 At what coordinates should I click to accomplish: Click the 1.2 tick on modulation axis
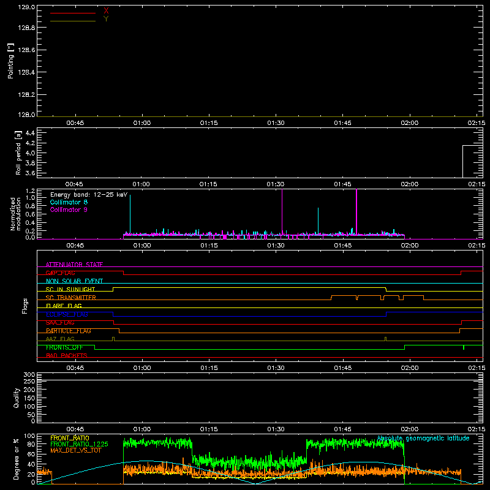click(30, 191)
